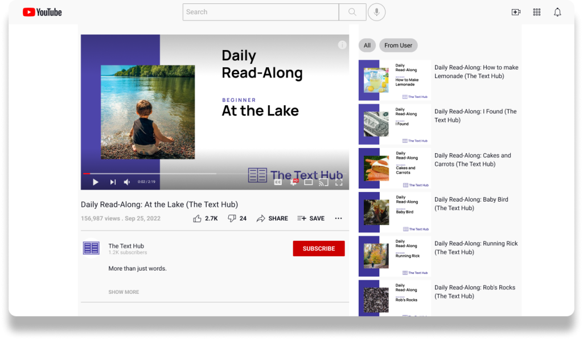
Task: Subscribe to The Text Hub
Action: [319, 248]
